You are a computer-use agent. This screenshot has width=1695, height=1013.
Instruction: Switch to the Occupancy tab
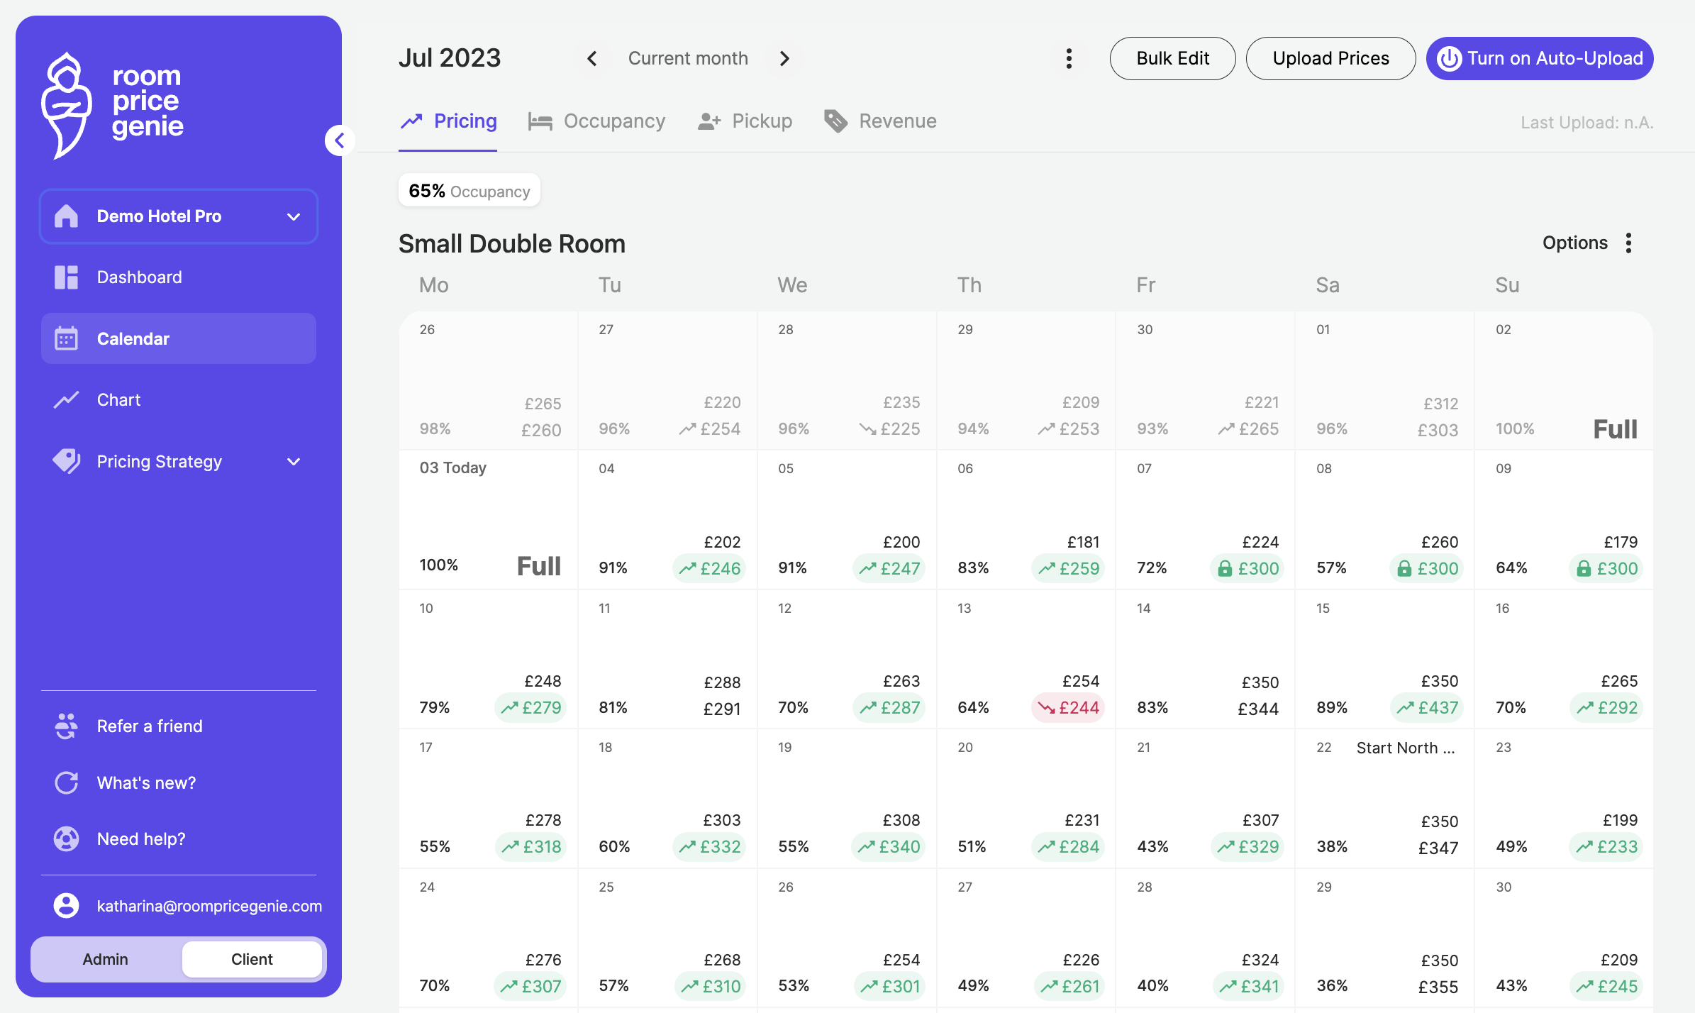point(596,121)
